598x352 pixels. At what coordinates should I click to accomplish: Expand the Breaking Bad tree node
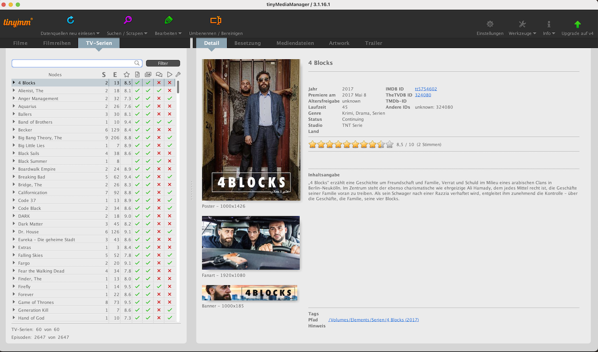tap(14, 177)
